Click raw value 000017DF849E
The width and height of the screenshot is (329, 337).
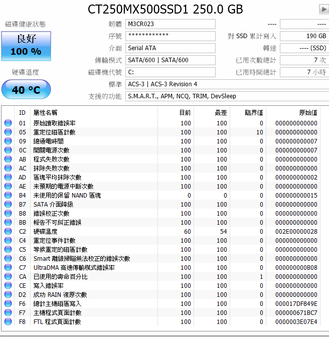[x=296, y=304]
